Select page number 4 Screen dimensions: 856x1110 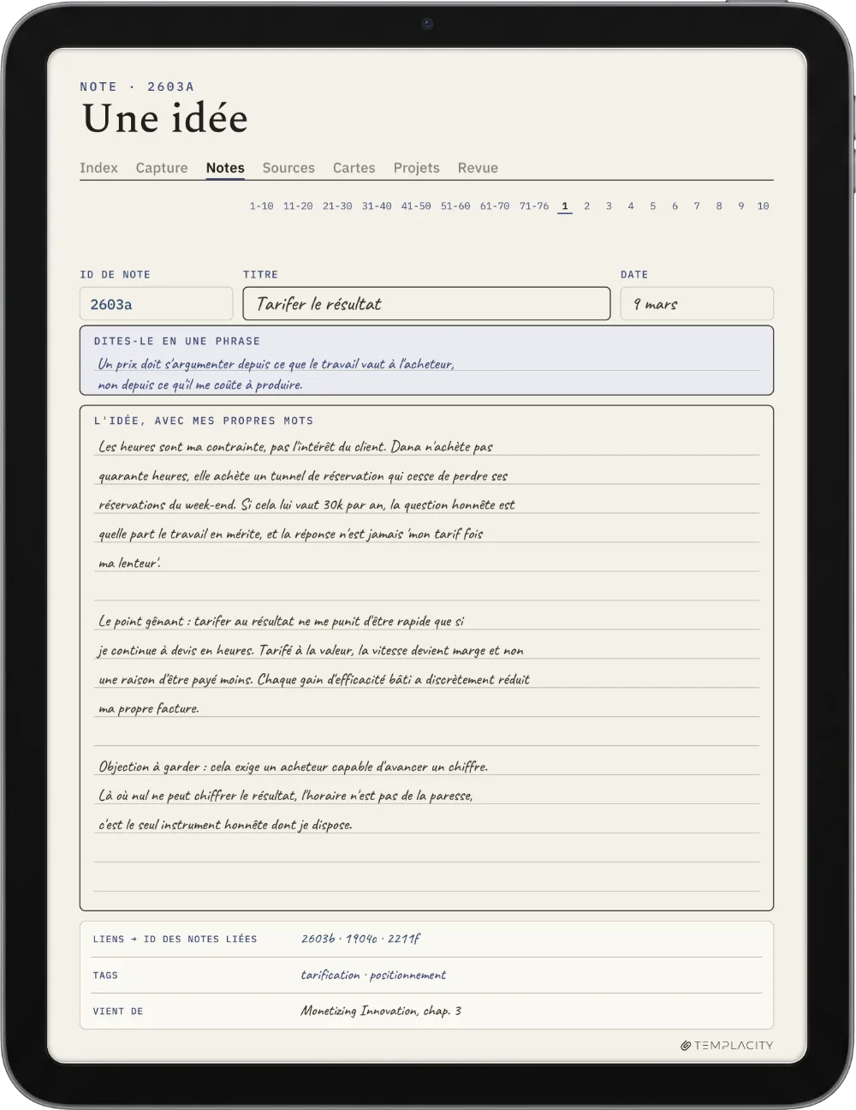click(x=631, y=206)
